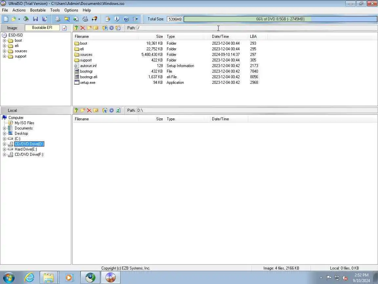Open Internet Explorer from the taskbar
Viewport: 378px width, 284px height.
click(x=29, y=277)
